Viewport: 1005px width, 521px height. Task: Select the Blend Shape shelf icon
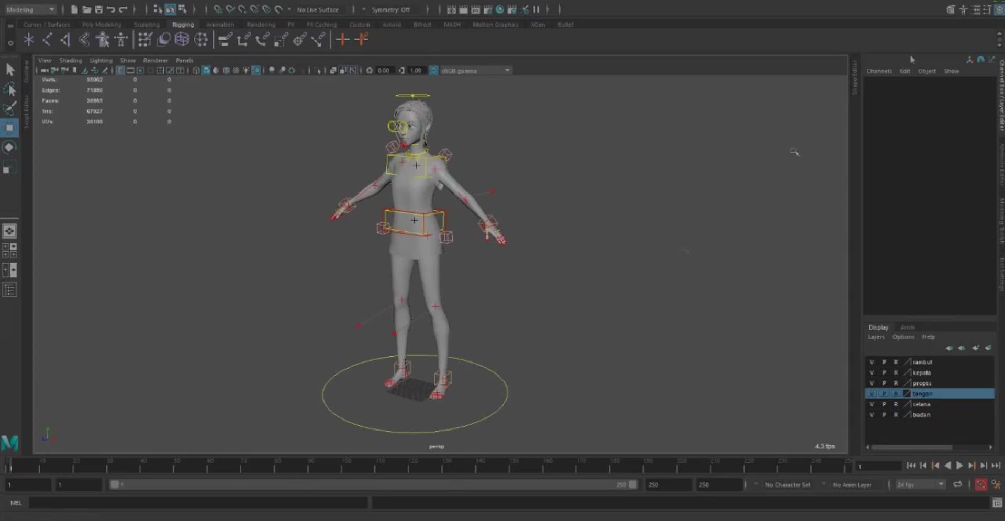[x=164, y=39]
